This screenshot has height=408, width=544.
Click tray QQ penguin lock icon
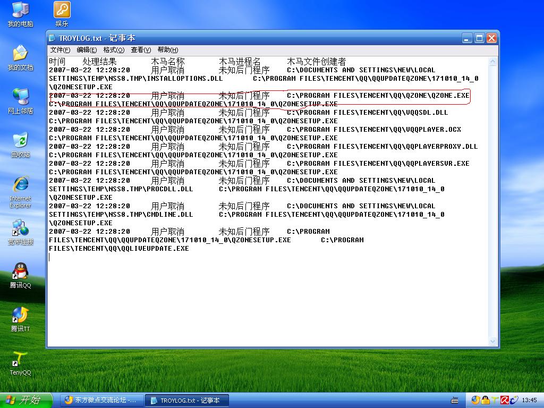(486, 400)
